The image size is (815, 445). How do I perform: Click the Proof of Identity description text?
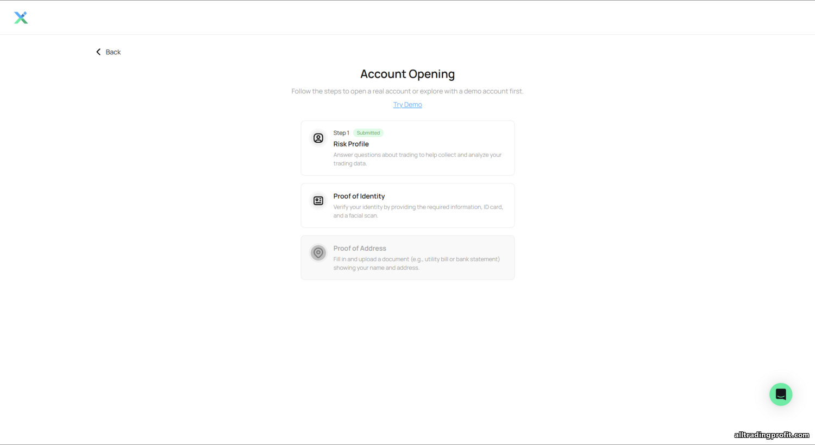click(x=418, y=211)
